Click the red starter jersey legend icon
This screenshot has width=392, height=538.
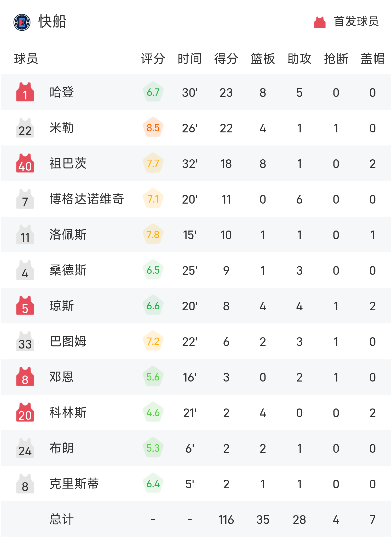[320, 22]
